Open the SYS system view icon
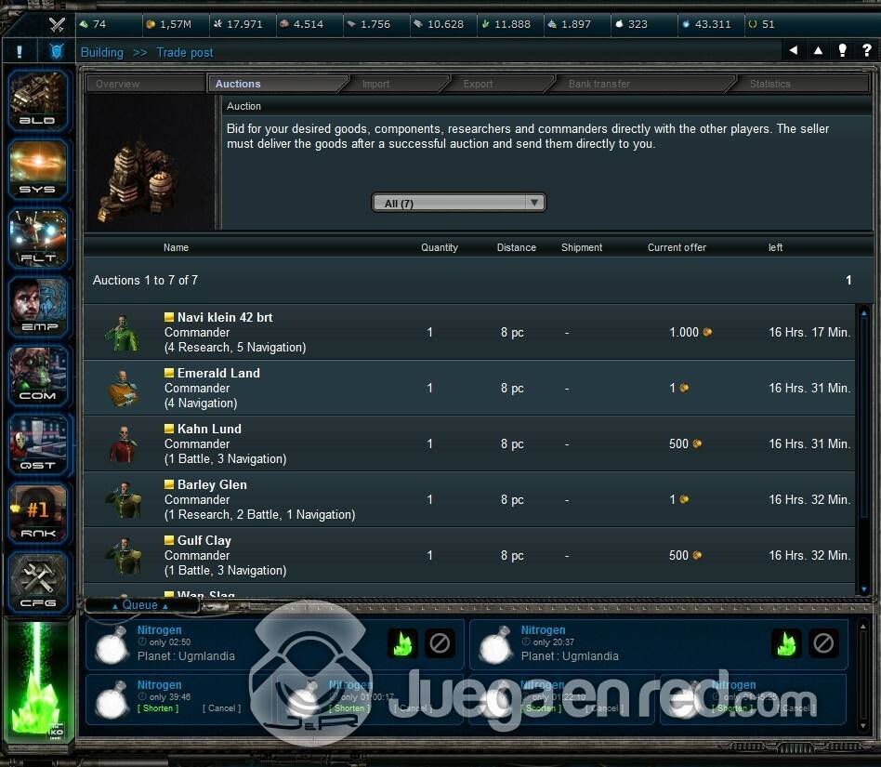This screenshot has width=881, height=767. tap(38, 168)
